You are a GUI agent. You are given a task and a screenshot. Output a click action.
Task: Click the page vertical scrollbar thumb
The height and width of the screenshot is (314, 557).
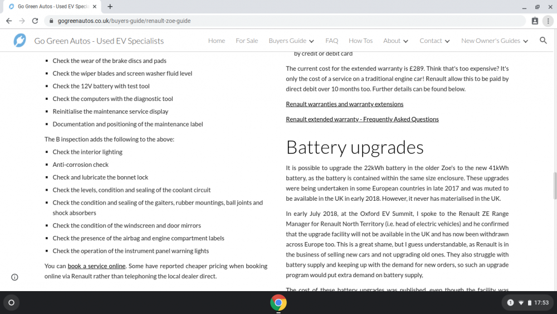pyautogui.click(x=555, y=186)
